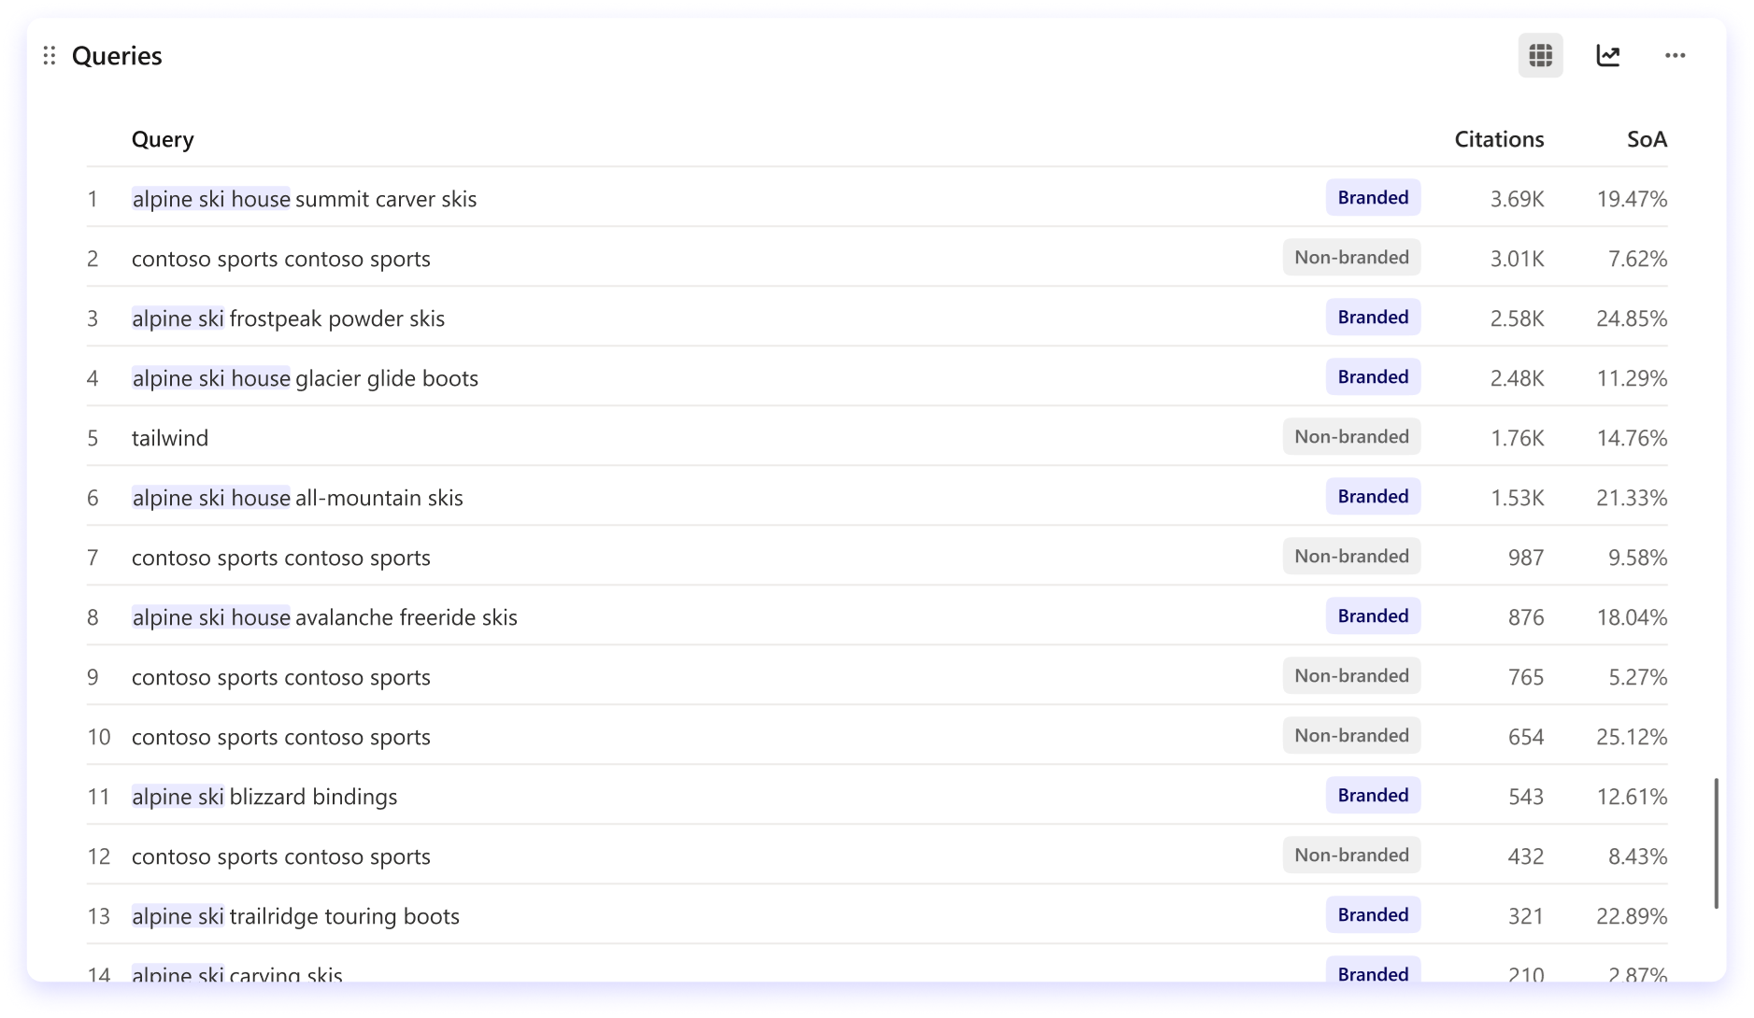Click the 21.33% SoA value

[x=1632, y=498]
